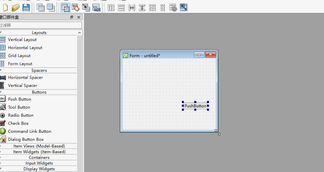Collapse the Spacers category
Screen dimensions: 324x172
38,70
